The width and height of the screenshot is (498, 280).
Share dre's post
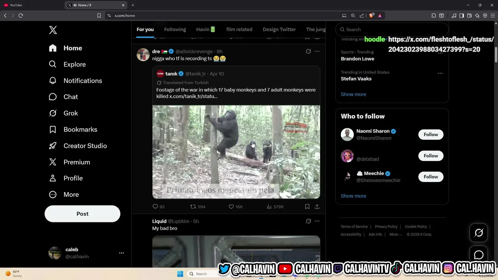click(x=317, y=207)
